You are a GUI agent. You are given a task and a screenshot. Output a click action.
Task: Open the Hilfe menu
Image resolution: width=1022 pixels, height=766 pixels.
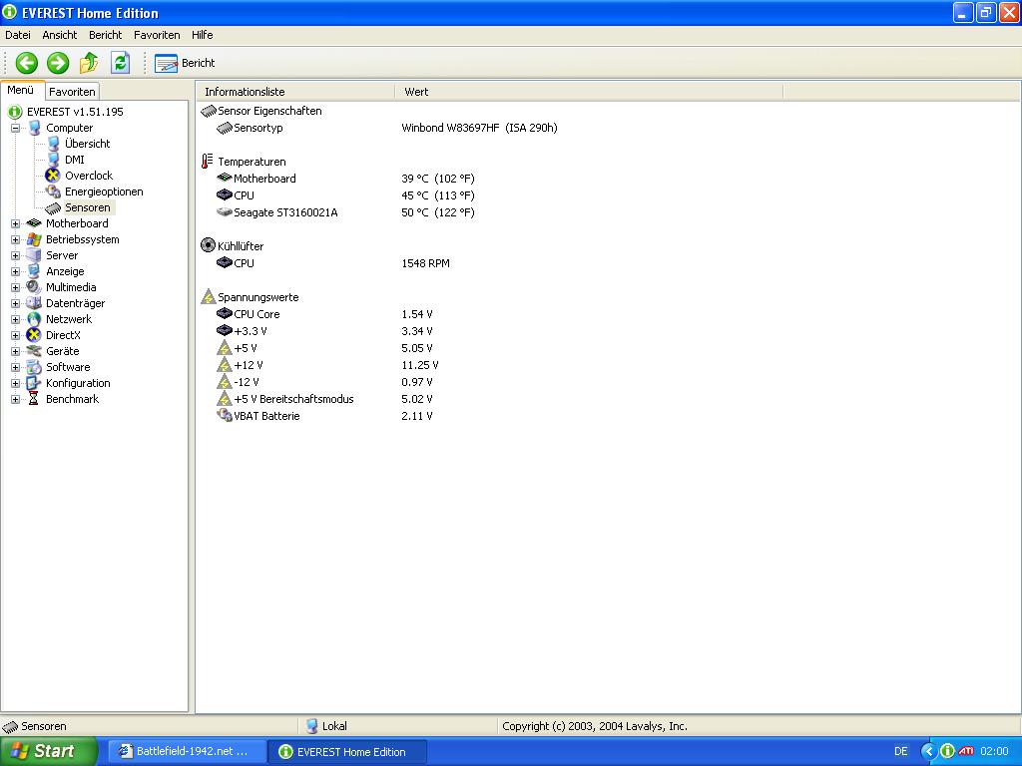[x=202, y=35]
